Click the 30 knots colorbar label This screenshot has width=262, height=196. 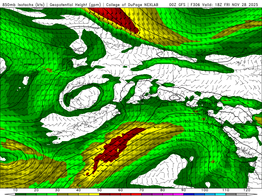point(57,190)
